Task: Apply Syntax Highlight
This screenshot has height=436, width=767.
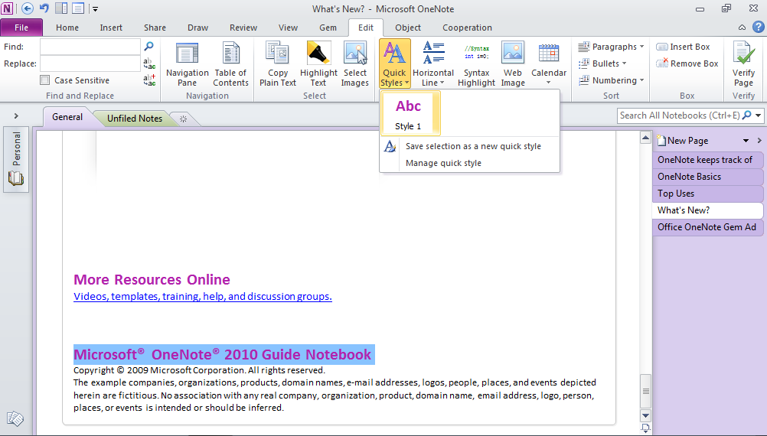Action: (476, 65)
